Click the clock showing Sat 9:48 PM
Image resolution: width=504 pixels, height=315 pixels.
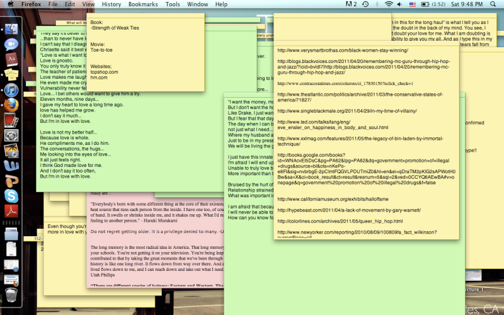[467, 4]
